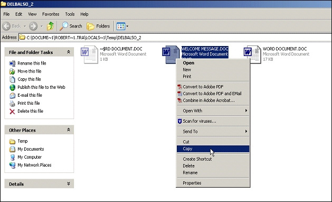Choose Copy from the context menu
332x202 pixels.
click(x=213, y=149)
